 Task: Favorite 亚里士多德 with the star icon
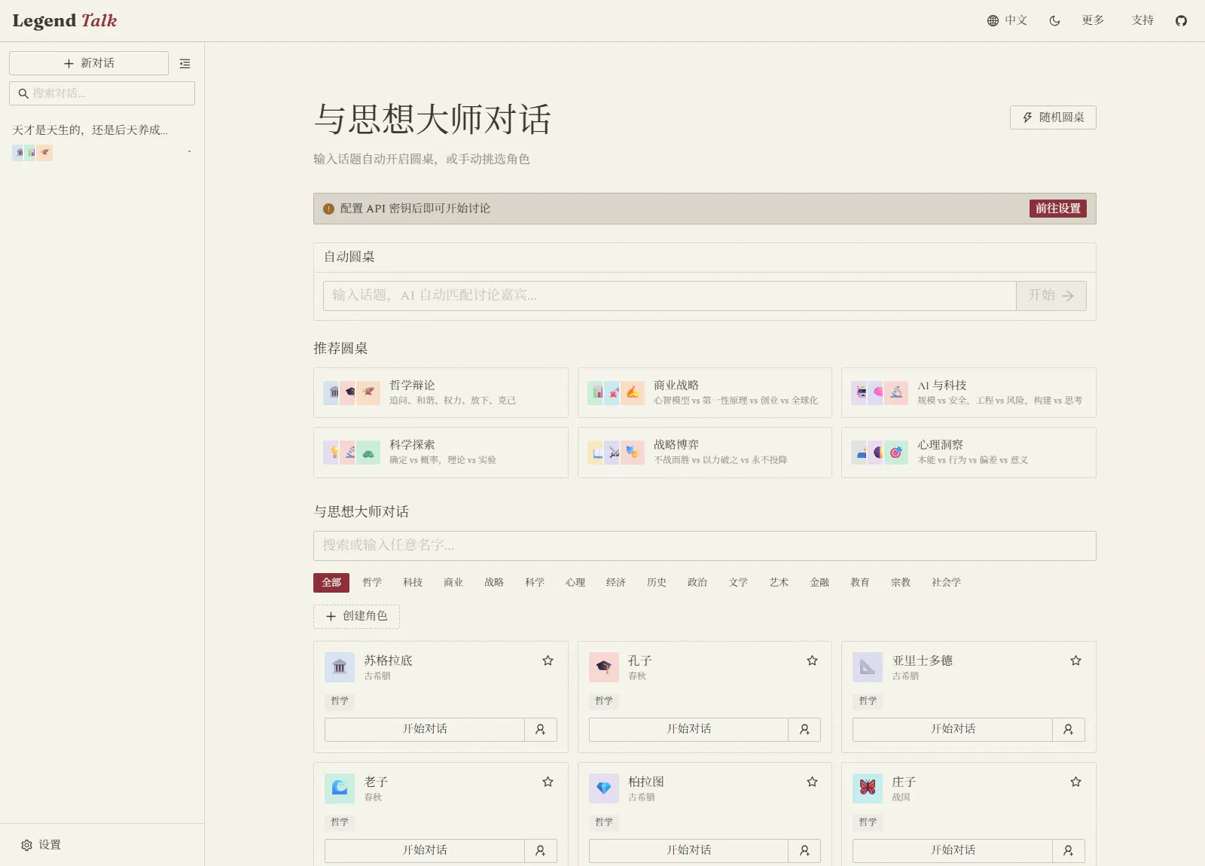click(x=1075, y=660)
